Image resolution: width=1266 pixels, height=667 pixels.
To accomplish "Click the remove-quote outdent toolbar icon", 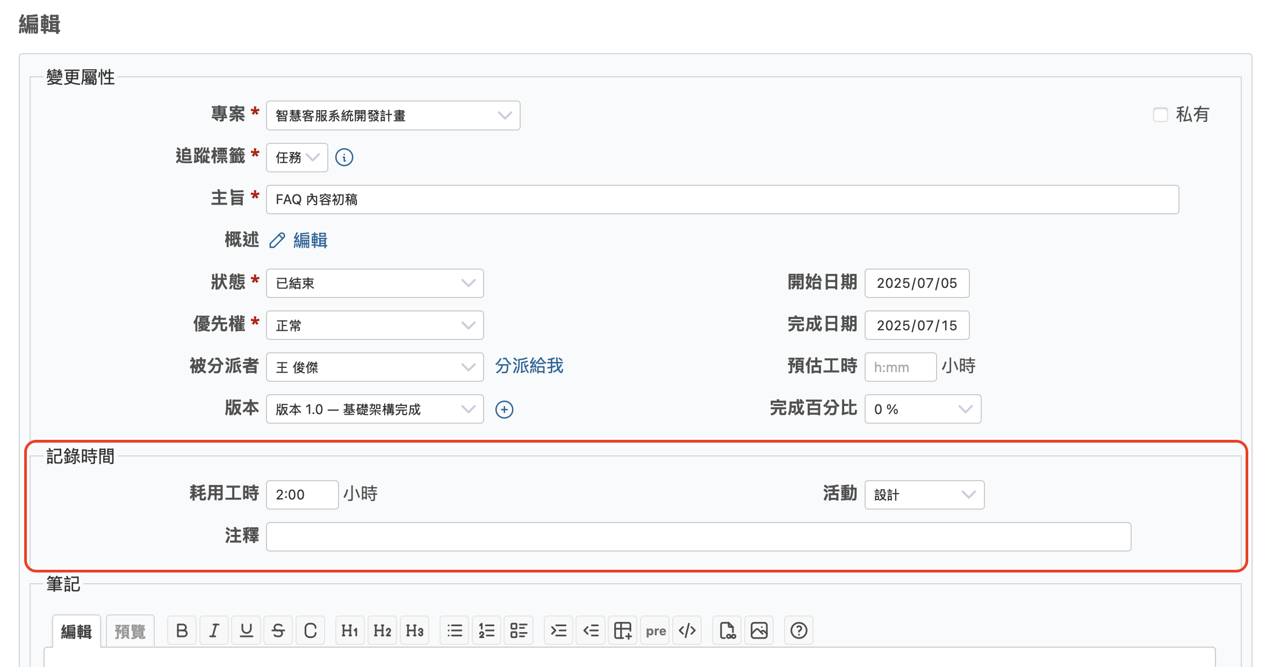I will tap(591, 630).
